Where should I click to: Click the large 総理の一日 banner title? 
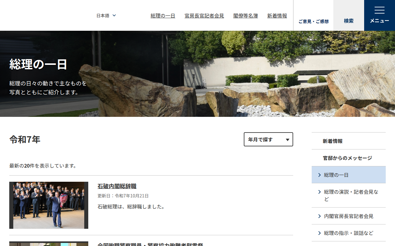click(x=38, y=64)
